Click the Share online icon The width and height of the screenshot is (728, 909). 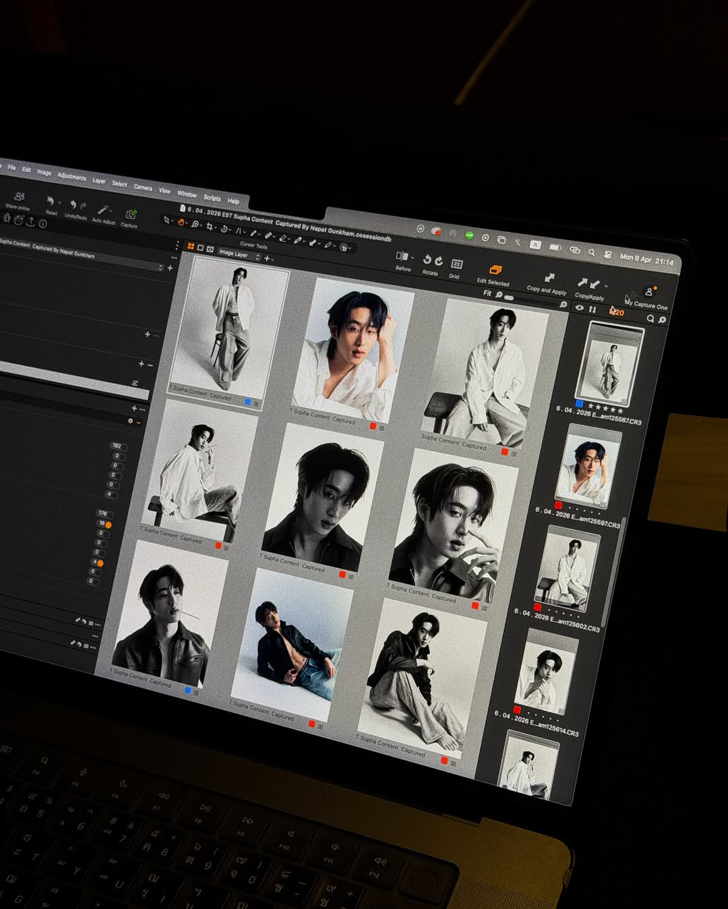[x=20, y=196]
